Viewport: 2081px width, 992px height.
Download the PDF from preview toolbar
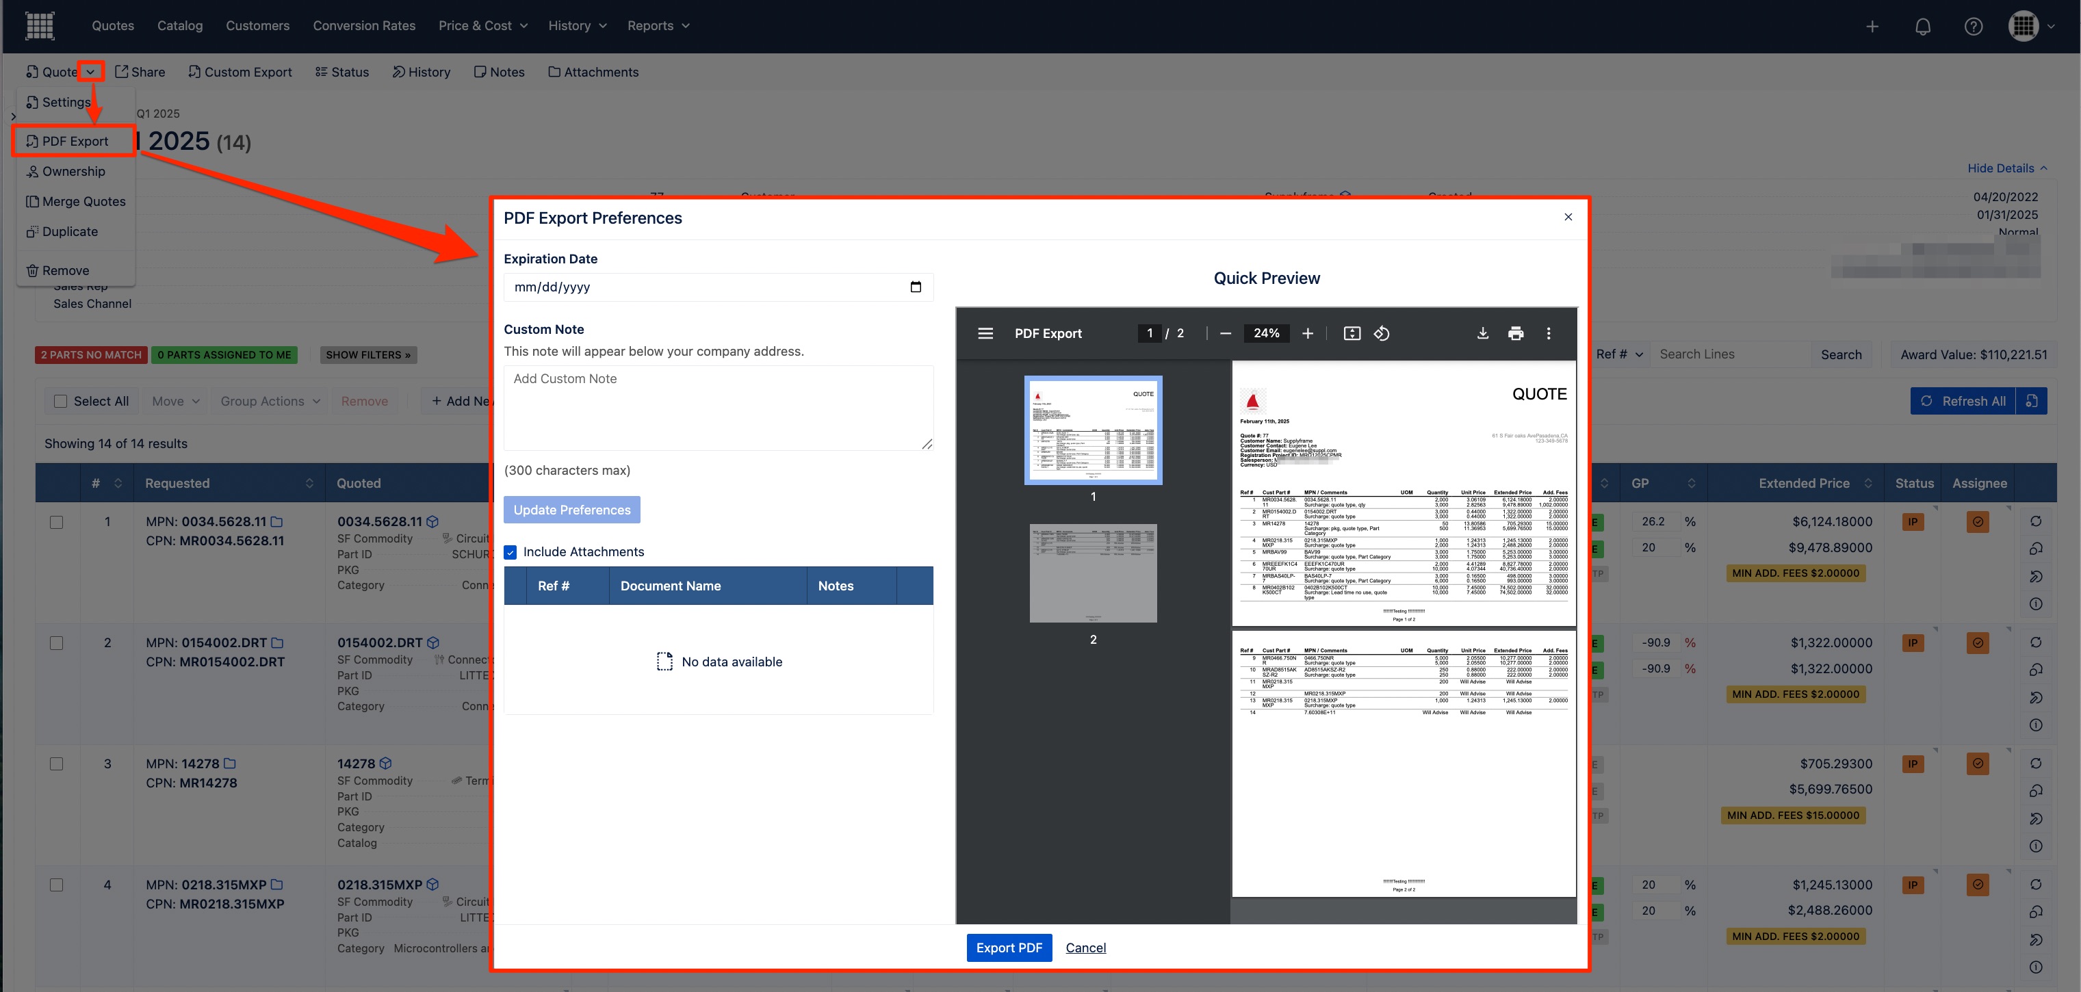point(1482,334)
